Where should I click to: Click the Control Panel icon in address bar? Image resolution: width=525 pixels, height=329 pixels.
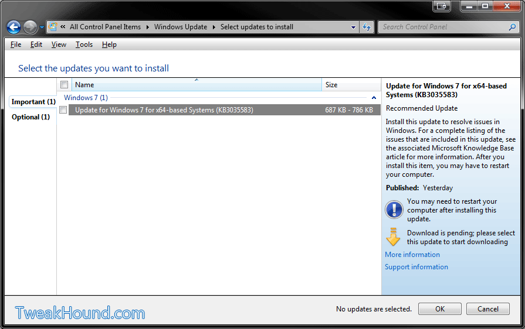coord(53,27)
